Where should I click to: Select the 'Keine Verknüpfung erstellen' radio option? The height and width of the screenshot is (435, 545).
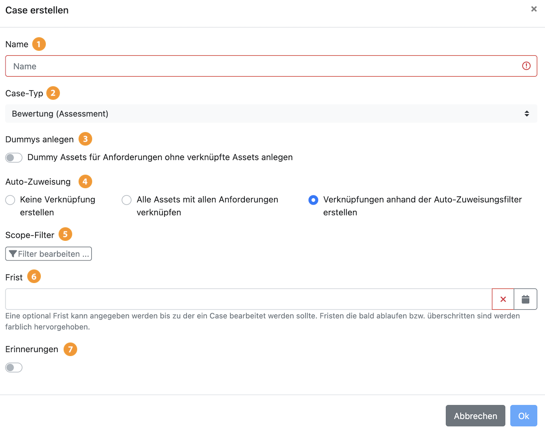pos(10,200)
